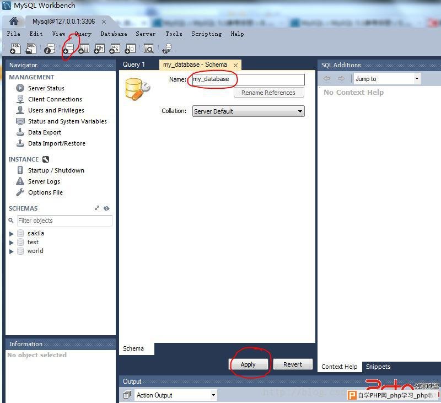Image resolution: width=441 pixels, height=403 pixels.
Task: Open the Server menu
Action: tap(146, 34)
